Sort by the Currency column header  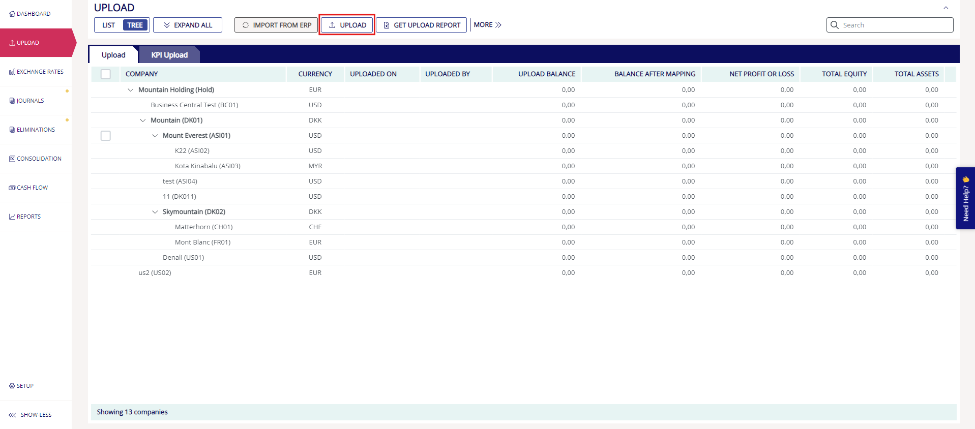pyautogui.click(x=315, y=74)
